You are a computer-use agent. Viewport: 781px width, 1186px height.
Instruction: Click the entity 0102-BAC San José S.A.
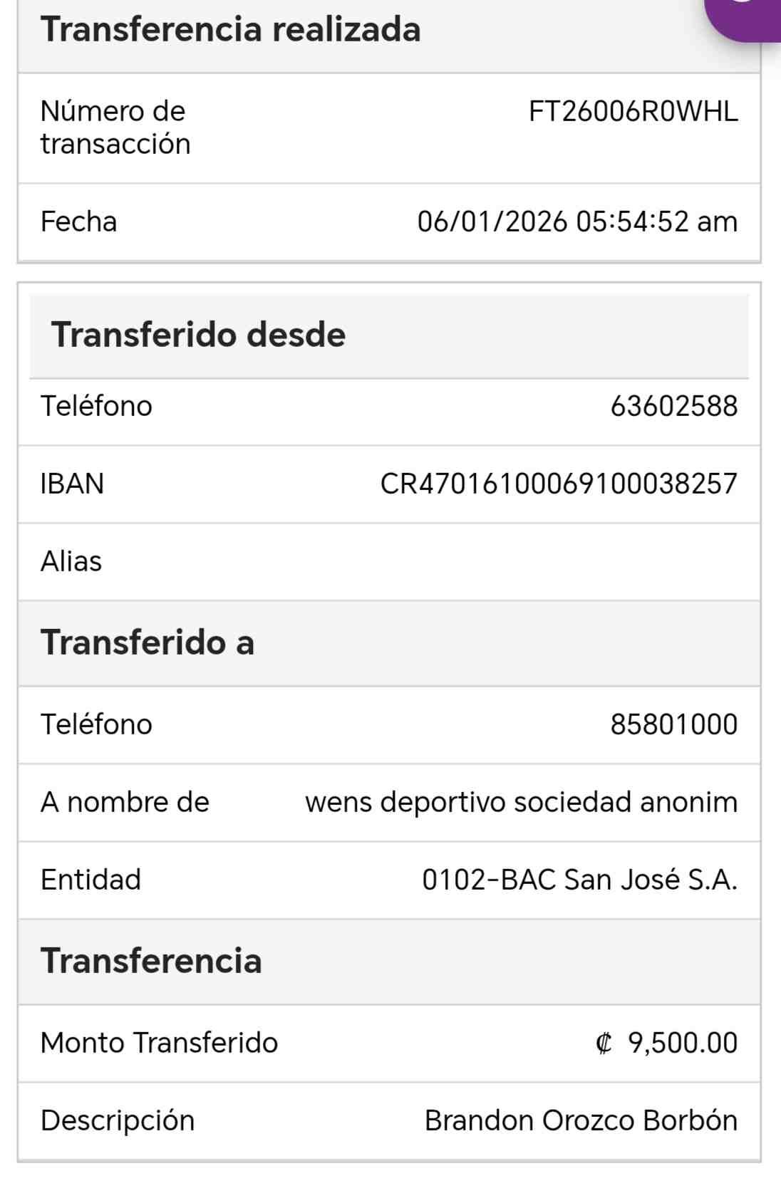click(579, 880)
